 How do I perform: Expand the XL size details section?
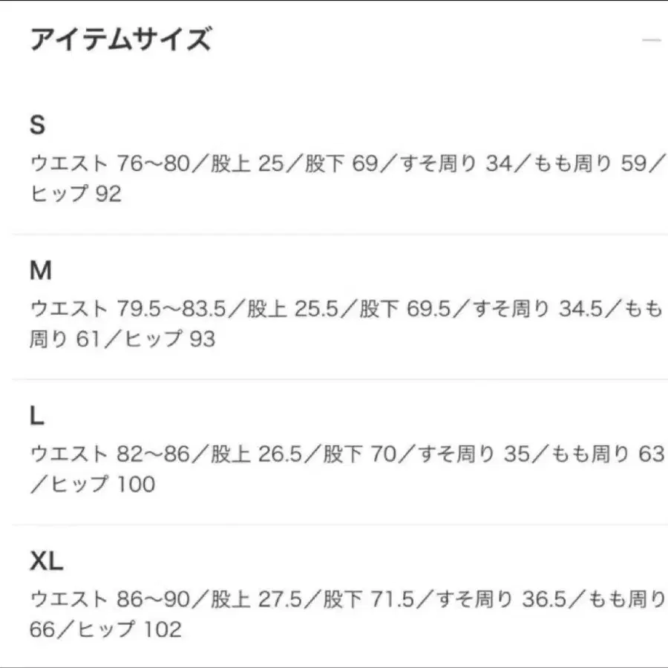(x=45, y=561)
